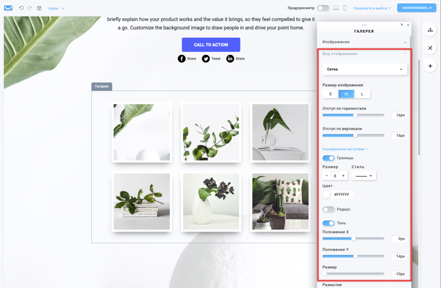441x288 pixels.
Task: Select the branch on books image
Action: [x=142, y=201]
